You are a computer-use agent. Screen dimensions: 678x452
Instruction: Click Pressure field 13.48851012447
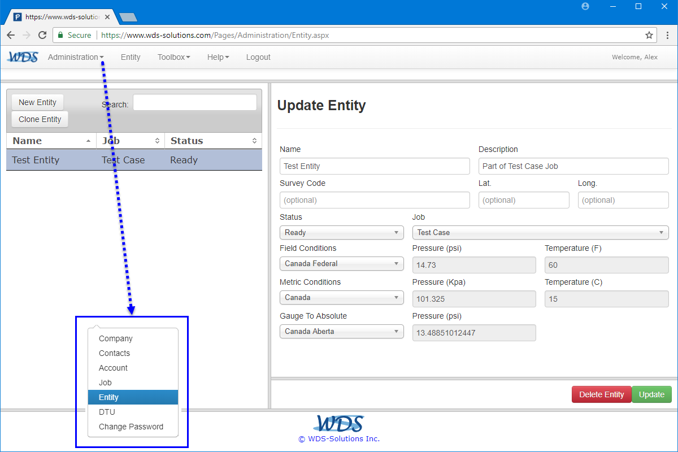point(474,333)
